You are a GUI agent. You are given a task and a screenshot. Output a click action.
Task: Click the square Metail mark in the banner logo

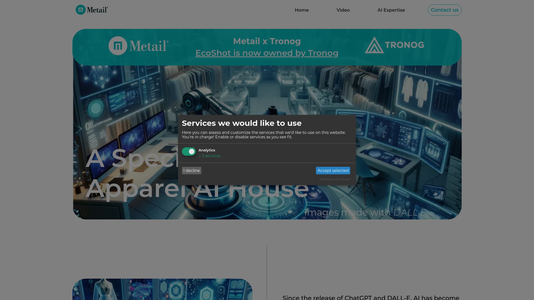pyautogui.click(x=118, y=46)
